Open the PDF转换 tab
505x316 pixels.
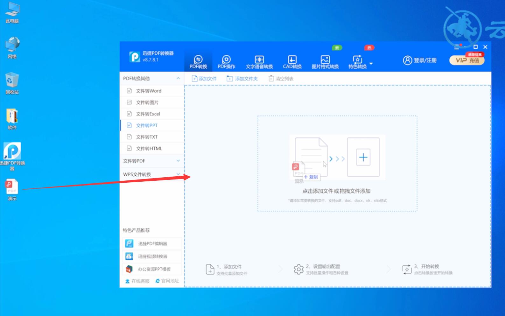click(198, 62)
